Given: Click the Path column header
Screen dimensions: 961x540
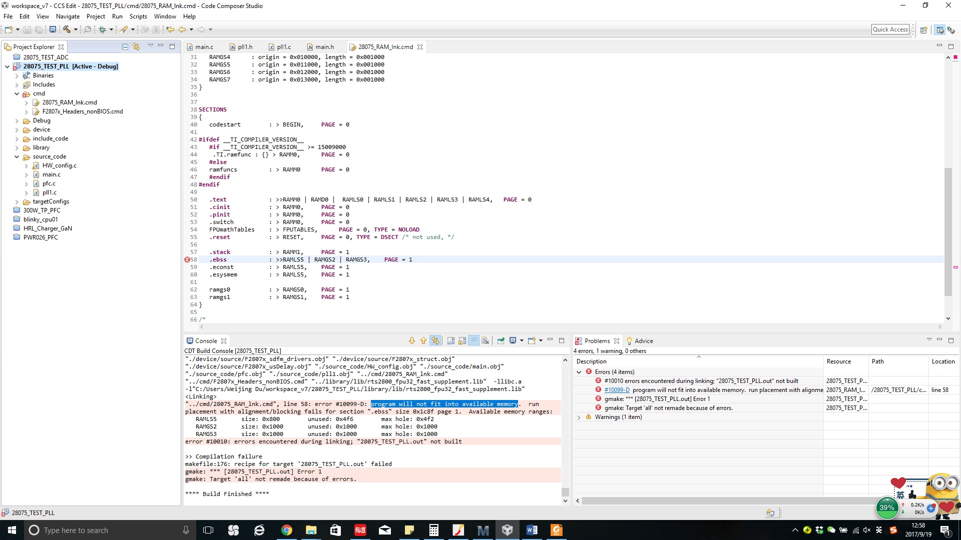Looking at the screenshot, I should click(x=899, y=361).
